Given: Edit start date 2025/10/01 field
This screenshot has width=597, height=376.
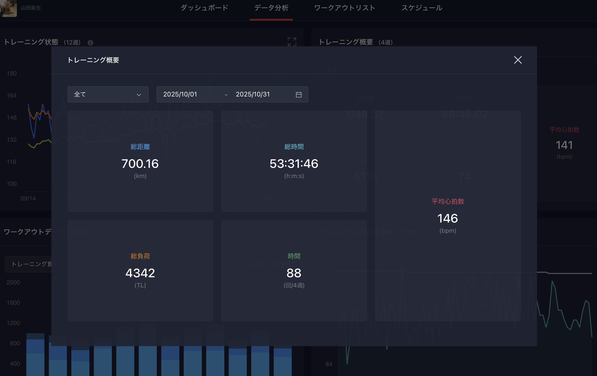Looking at the screenshot, I should pyautogui.click(x=180, y=94).
